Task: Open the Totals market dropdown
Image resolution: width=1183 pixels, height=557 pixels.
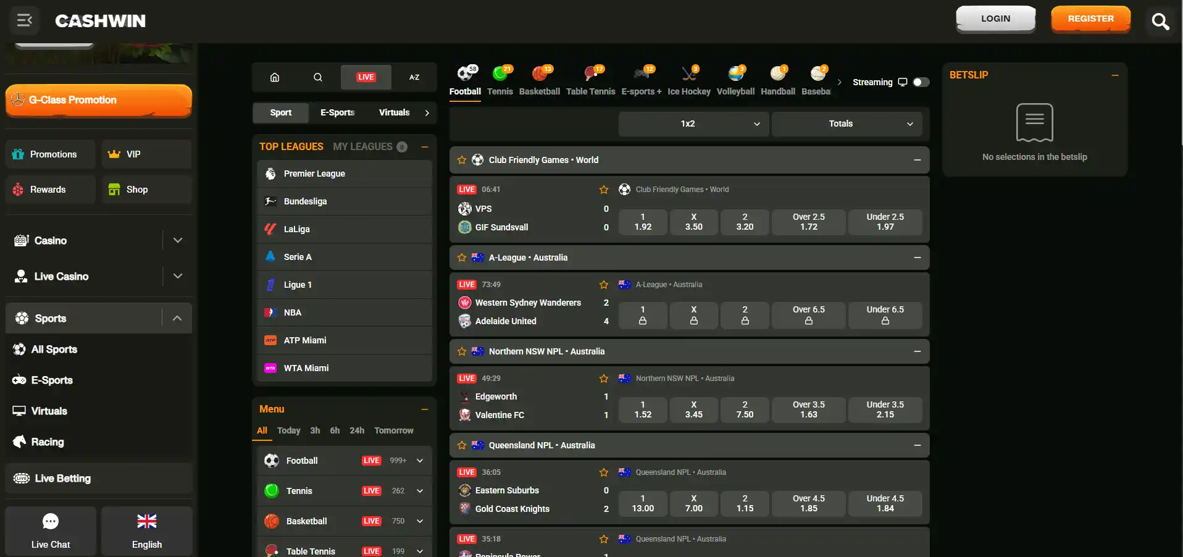Action: tap(846, 124)
